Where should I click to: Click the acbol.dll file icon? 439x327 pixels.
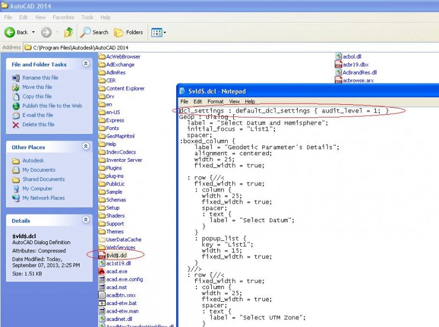point(339,56)
